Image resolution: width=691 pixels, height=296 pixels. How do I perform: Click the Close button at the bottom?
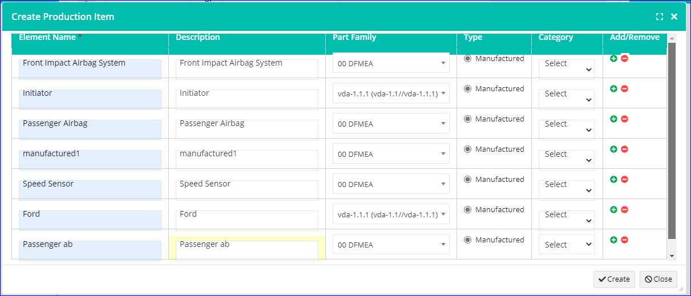[658, 279]
